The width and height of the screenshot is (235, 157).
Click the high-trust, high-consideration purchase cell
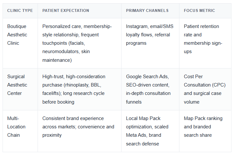79,89
